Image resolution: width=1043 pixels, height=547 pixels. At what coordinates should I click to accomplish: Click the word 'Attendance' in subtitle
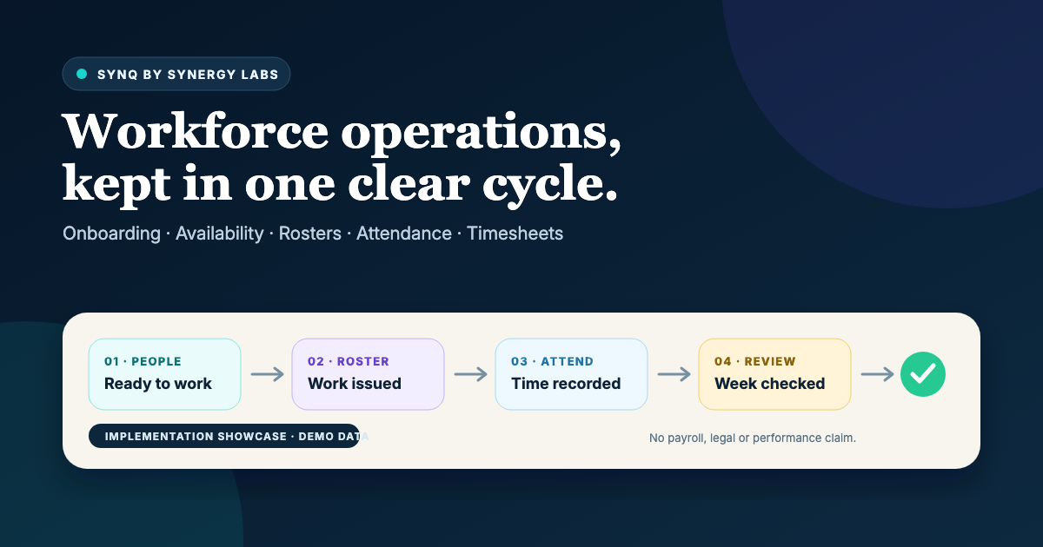404,234
